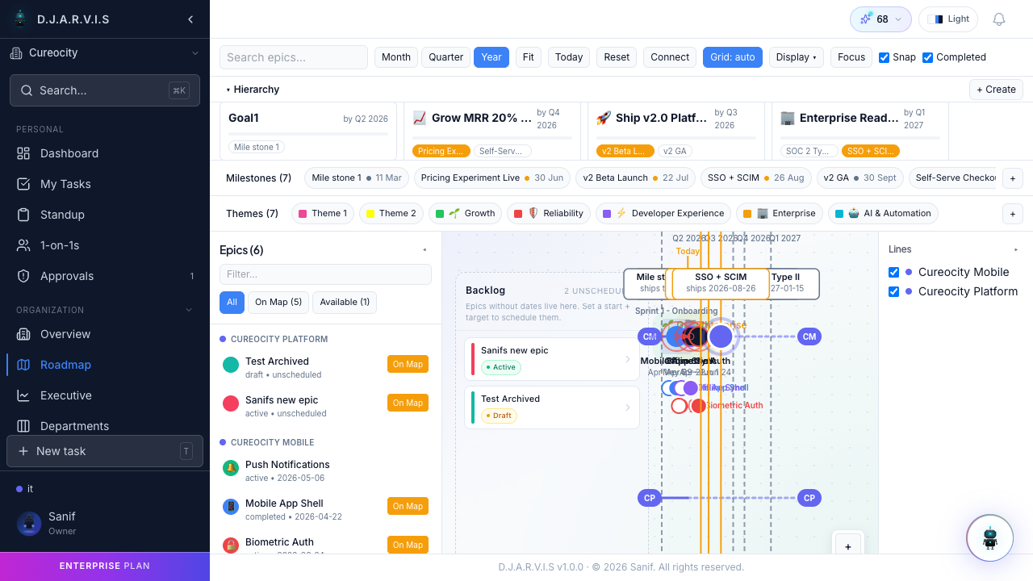
Task: Open the notifications bell
Action: pos(999,19)
